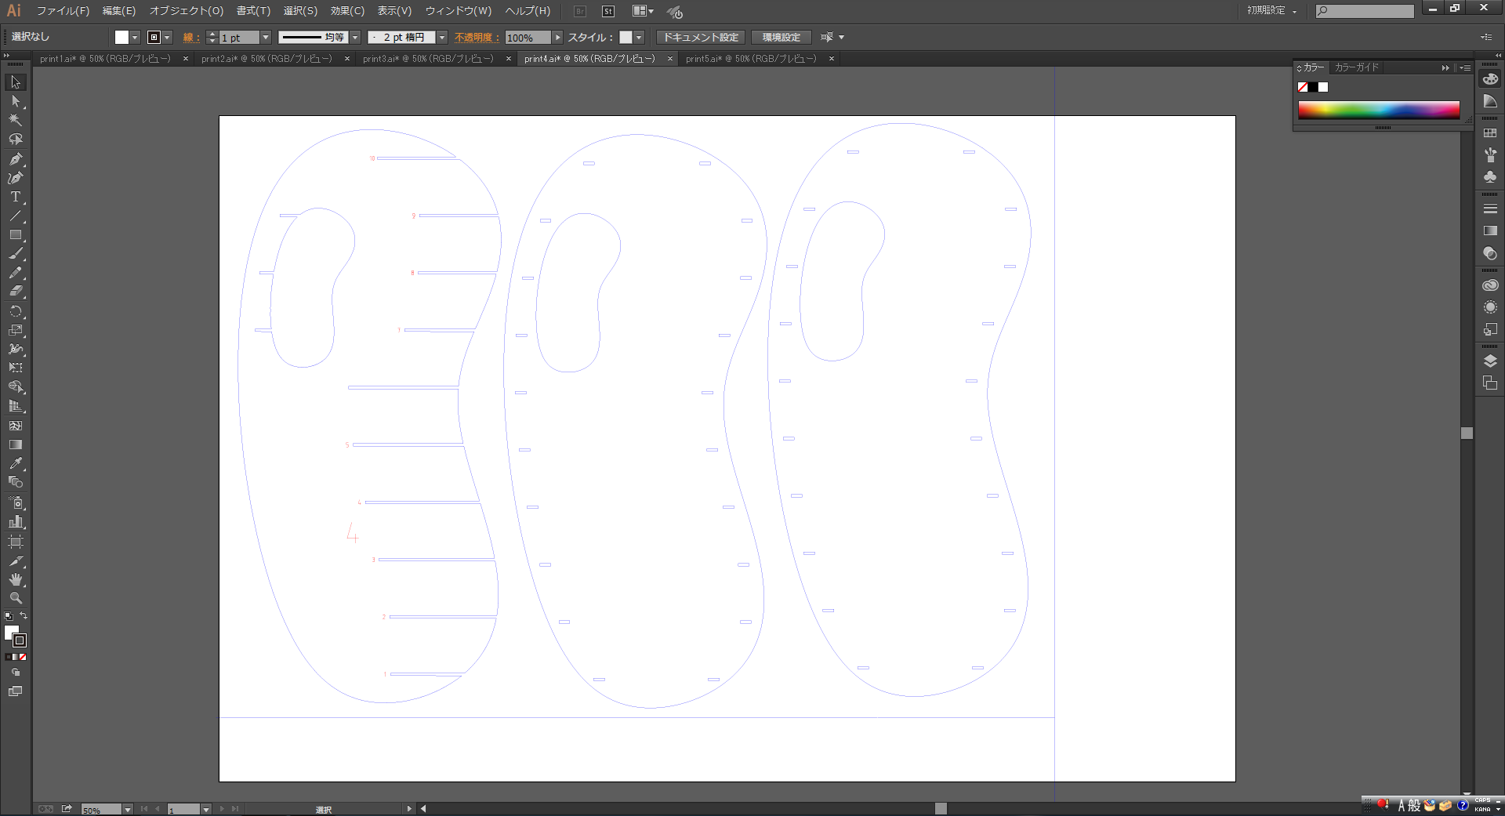Screen dimensions: 1505x816
Task: Select the Gradient tool
Action: [16, 444]
